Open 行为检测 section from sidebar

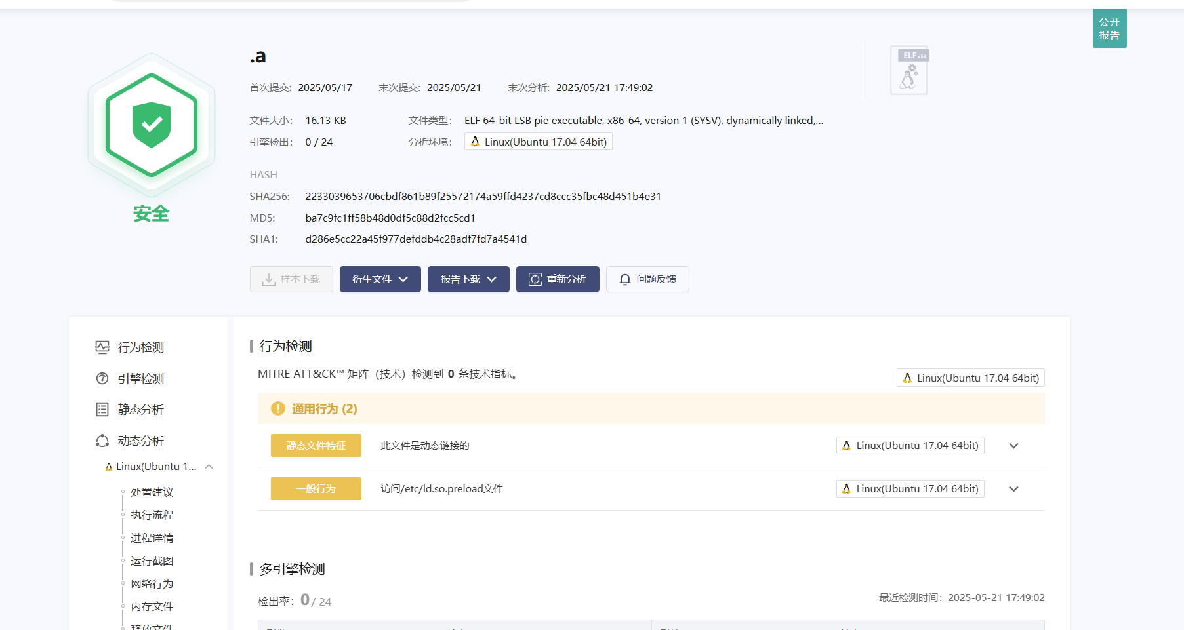tap(140, 347)
